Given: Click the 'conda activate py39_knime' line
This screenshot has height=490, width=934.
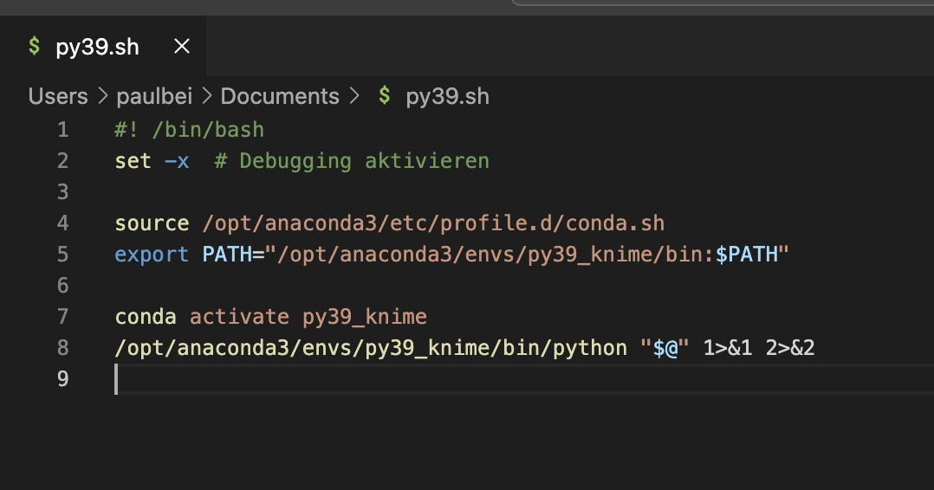Looking at the screenshot, I should tap(270, 317).
